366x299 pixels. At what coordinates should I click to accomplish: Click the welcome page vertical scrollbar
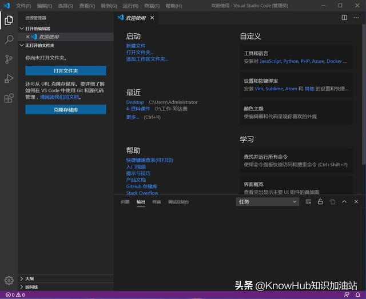coord(364,93)
